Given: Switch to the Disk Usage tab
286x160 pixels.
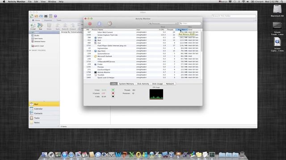Looking at the screenshot, I should click(157, 84).
